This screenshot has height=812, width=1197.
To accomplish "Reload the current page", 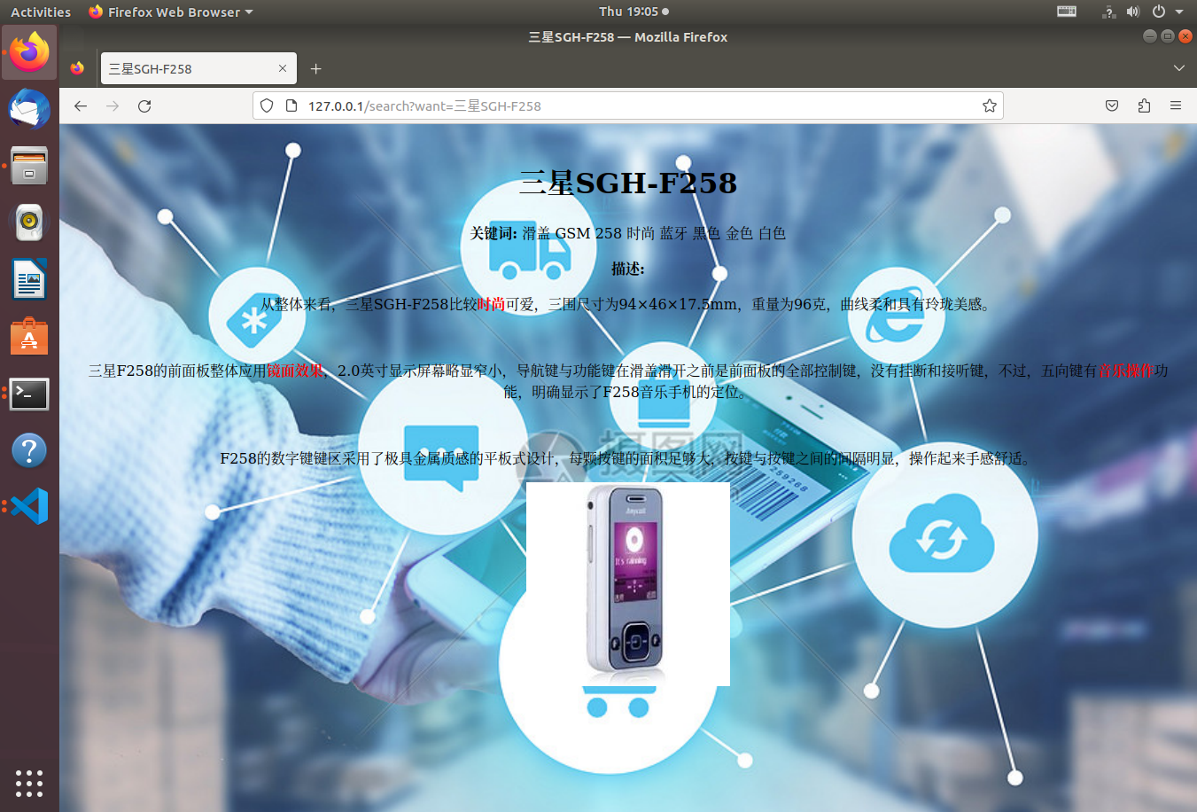I will click(x=144, y=106).
